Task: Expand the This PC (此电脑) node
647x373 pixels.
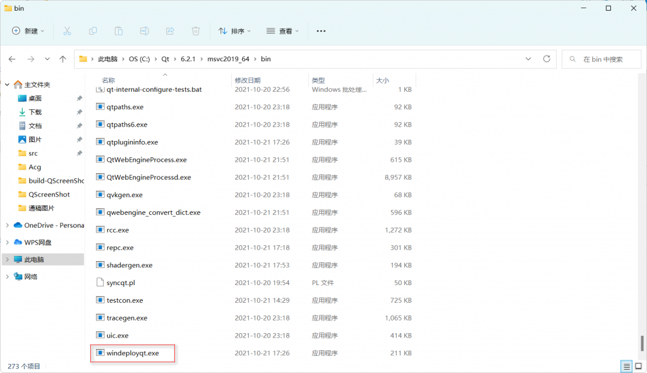Action: coord(8,259)
